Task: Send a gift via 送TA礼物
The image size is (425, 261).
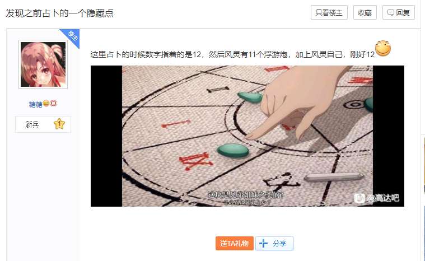Action: coord(235,244)
